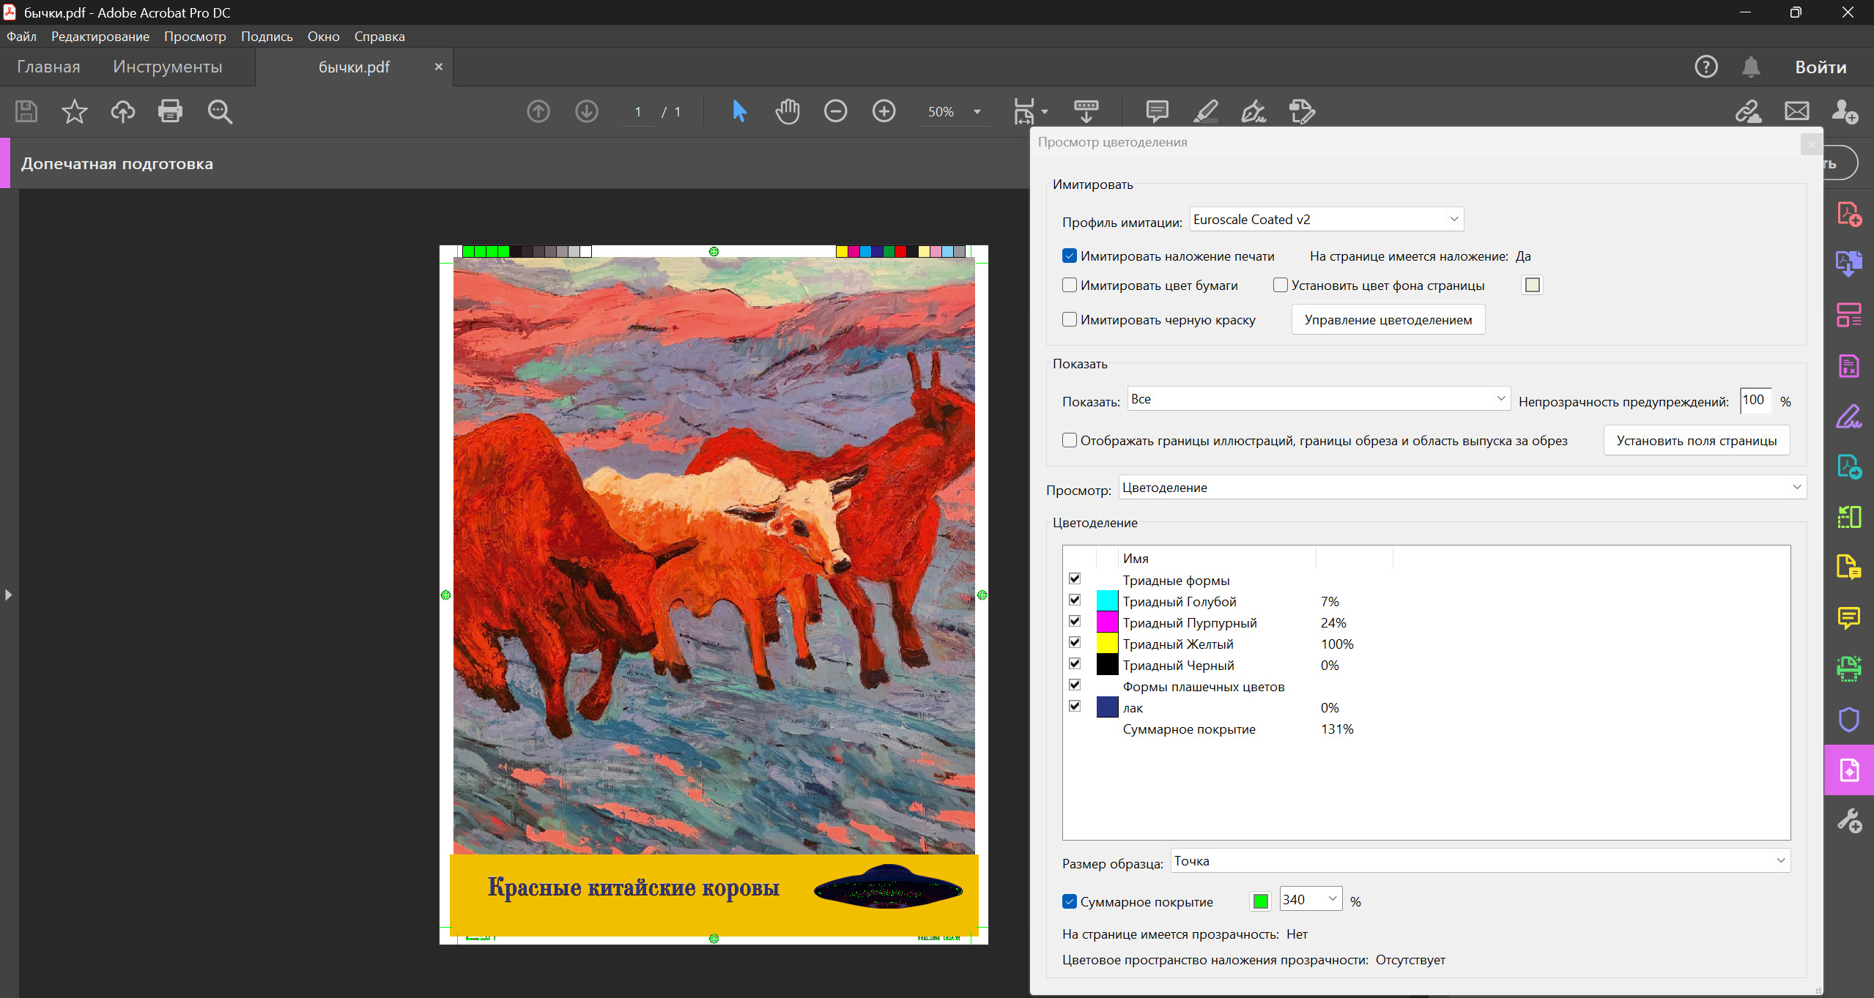
Task: Go to the previous page arrow
Action: pyautogui.click(x=538, y=111)
